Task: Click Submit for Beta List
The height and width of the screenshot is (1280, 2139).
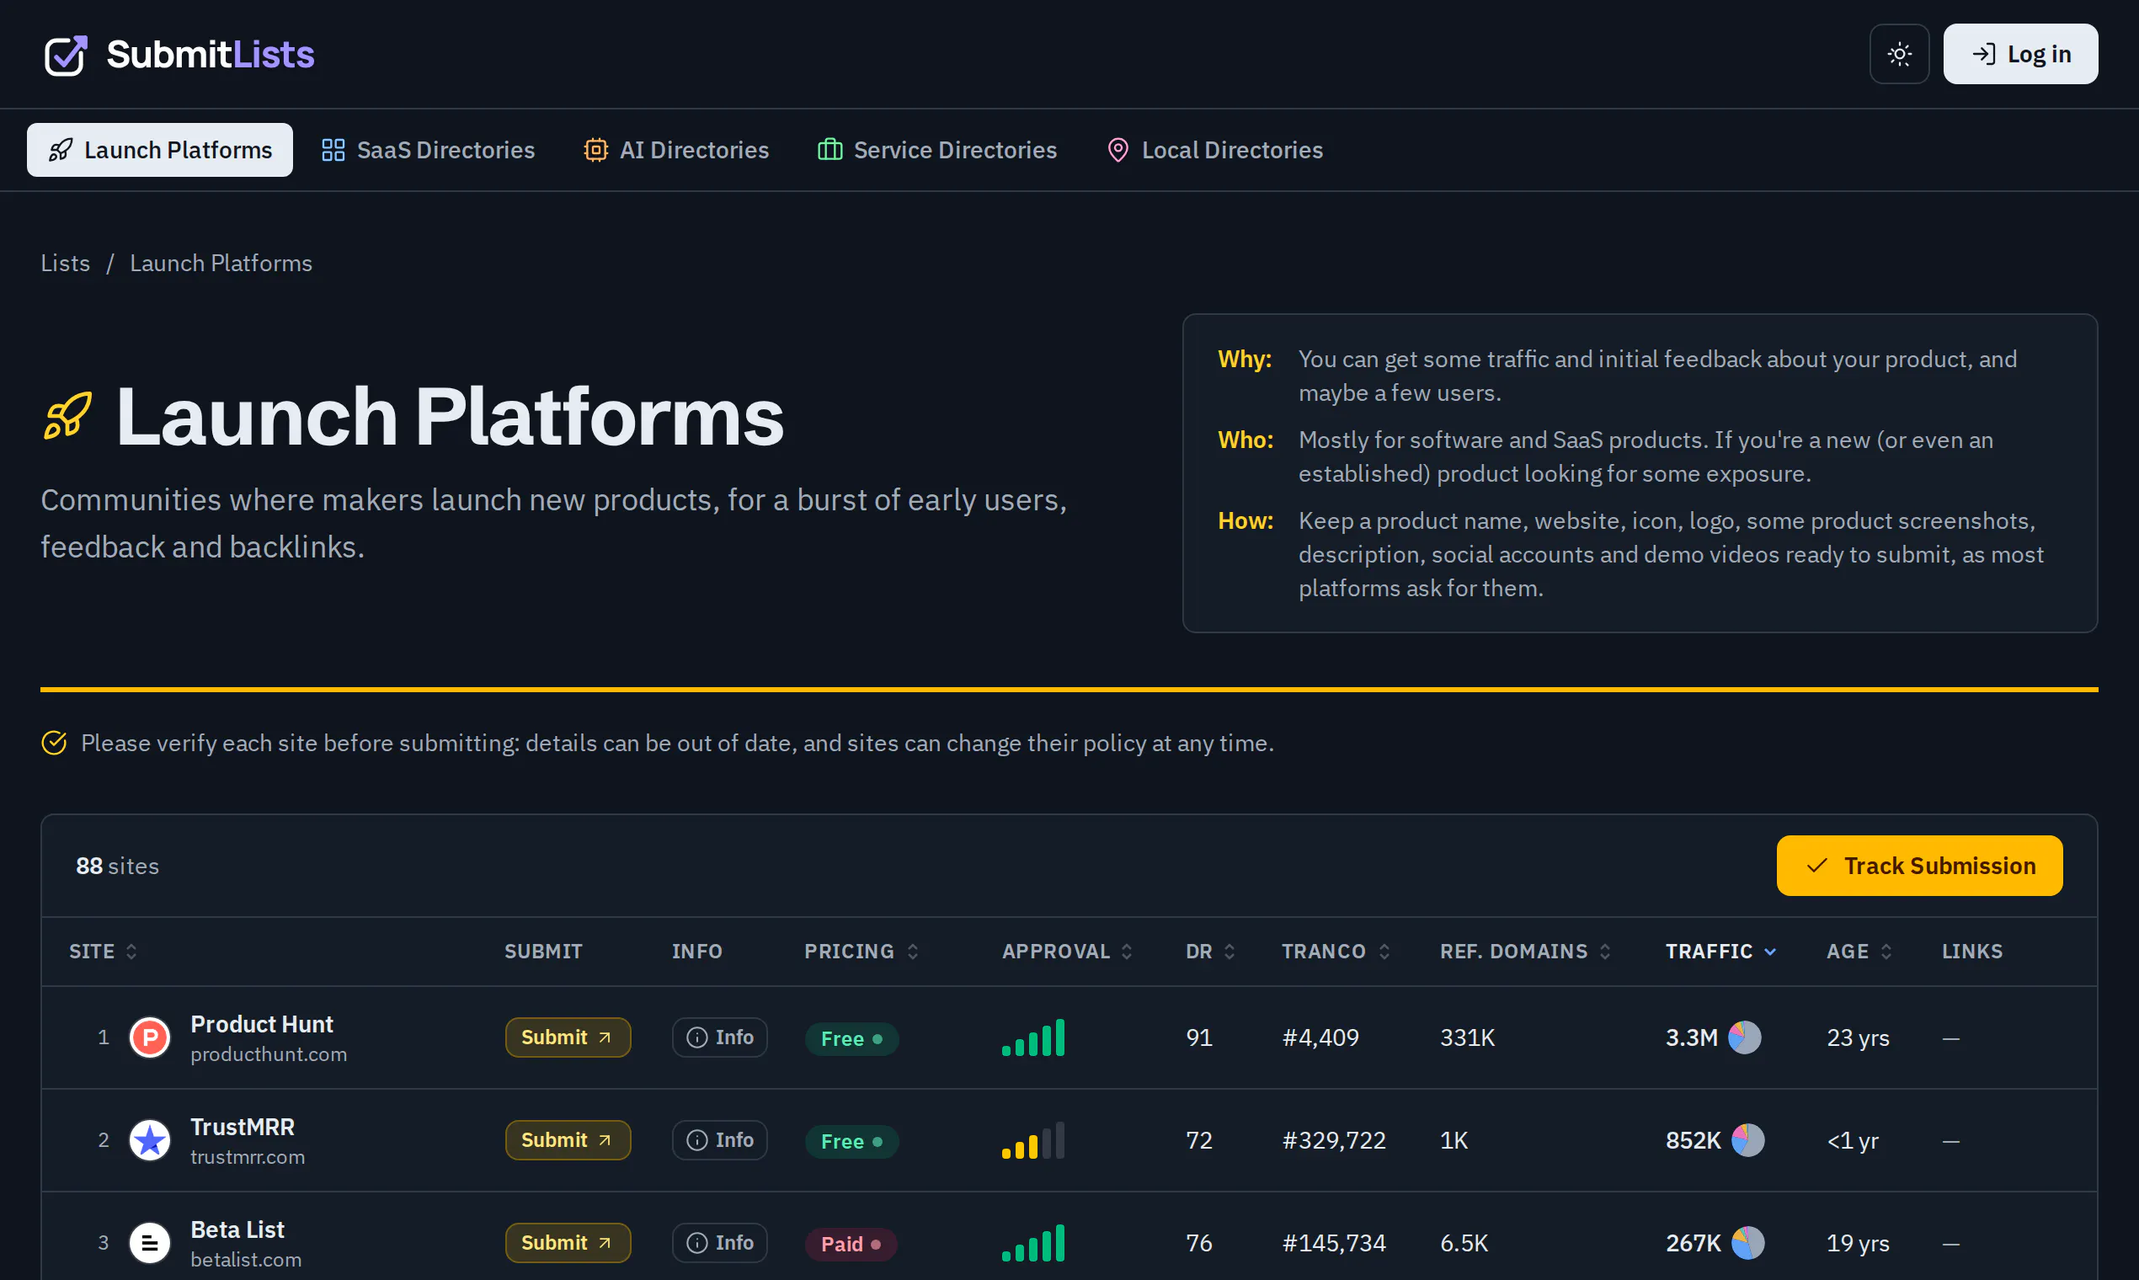Action: 568,1242
